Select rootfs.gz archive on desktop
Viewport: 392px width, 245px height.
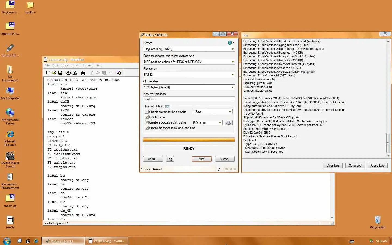[x=10, y=201]
